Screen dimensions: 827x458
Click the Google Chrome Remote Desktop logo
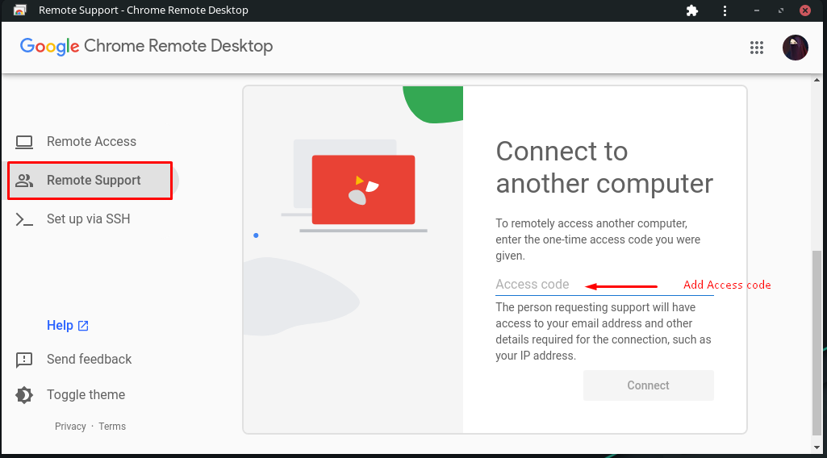pyautogui.click(x=146, y=47)
